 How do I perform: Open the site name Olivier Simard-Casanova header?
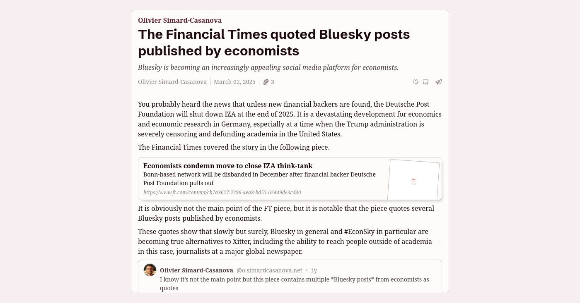(x=180, y=20)
